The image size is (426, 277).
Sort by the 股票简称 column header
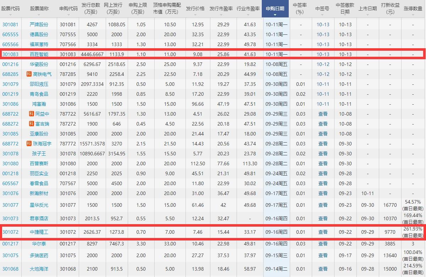point(39,9)
